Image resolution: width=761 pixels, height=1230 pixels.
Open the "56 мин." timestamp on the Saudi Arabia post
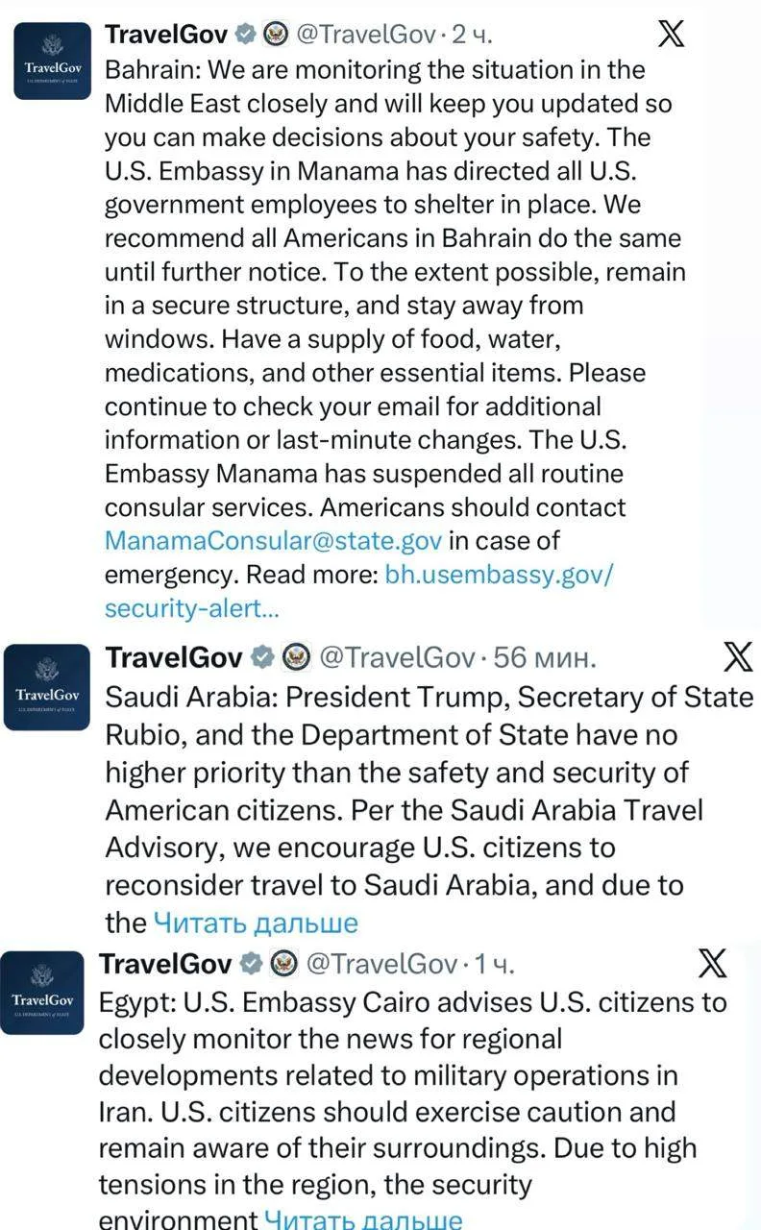[546, 658]
